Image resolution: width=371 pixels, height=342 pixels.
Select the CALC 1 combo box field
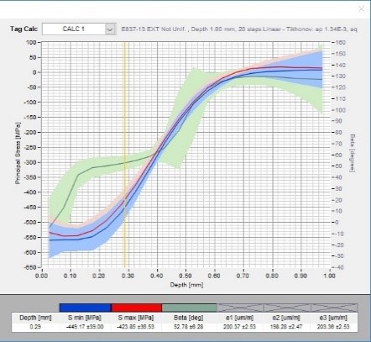coord(79,29)
